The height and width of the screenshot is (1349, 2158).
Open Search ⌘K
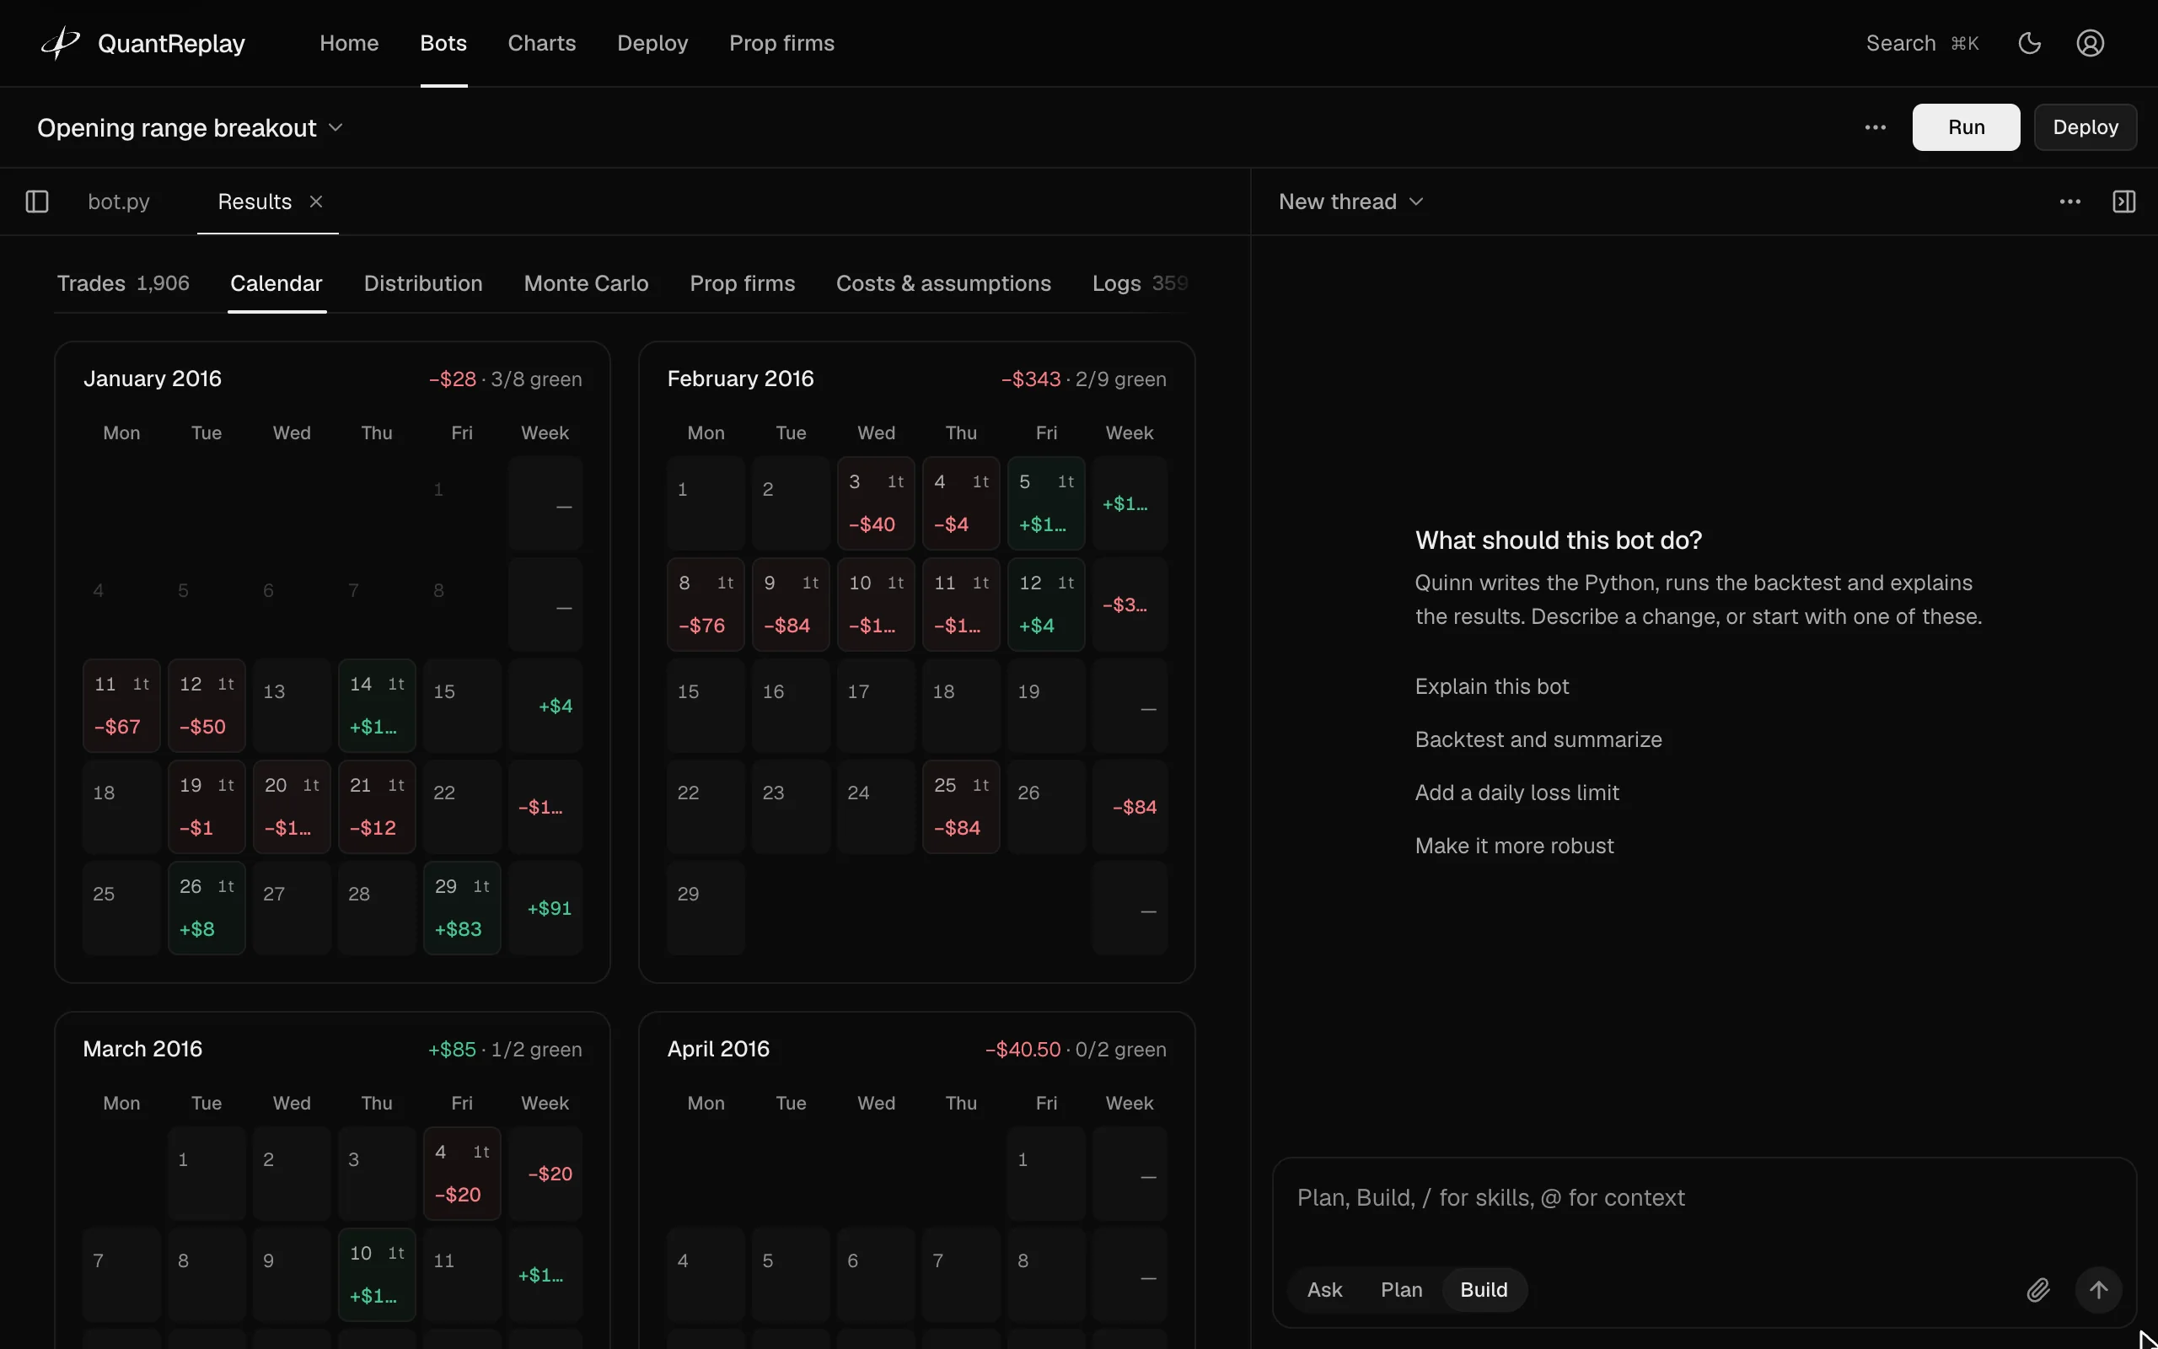coord(1922,43)
